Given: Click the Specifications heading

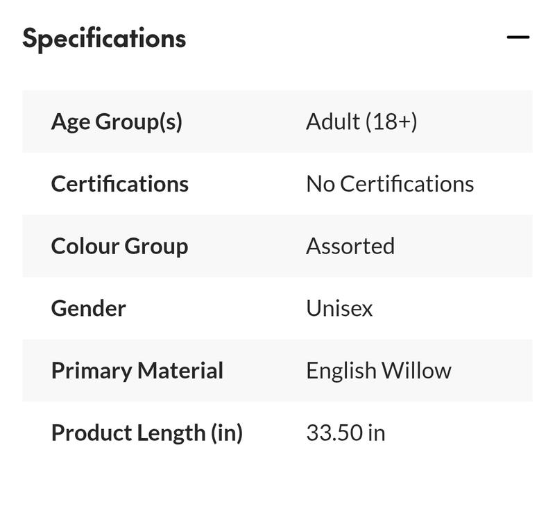Looking at the screenshot, I should pos(104,38).
